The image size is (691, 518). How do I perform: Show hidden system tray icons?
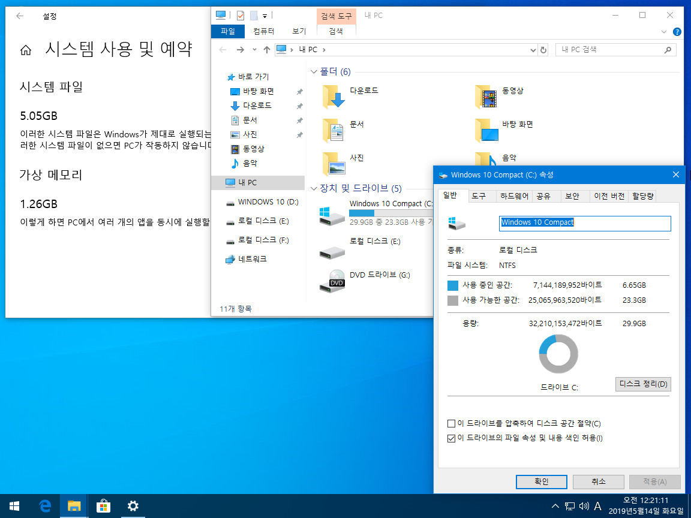(555, 506)
